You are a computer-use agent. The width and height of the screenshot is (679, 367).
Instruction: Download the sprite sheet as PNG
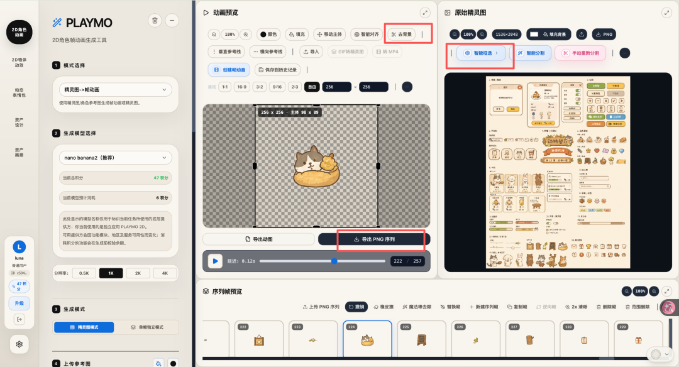[x=604, y=34]
